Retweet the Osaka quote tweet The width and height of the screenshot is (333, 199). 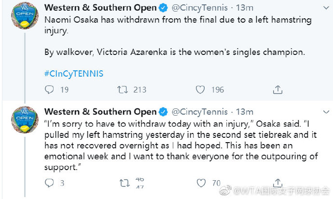124,183
